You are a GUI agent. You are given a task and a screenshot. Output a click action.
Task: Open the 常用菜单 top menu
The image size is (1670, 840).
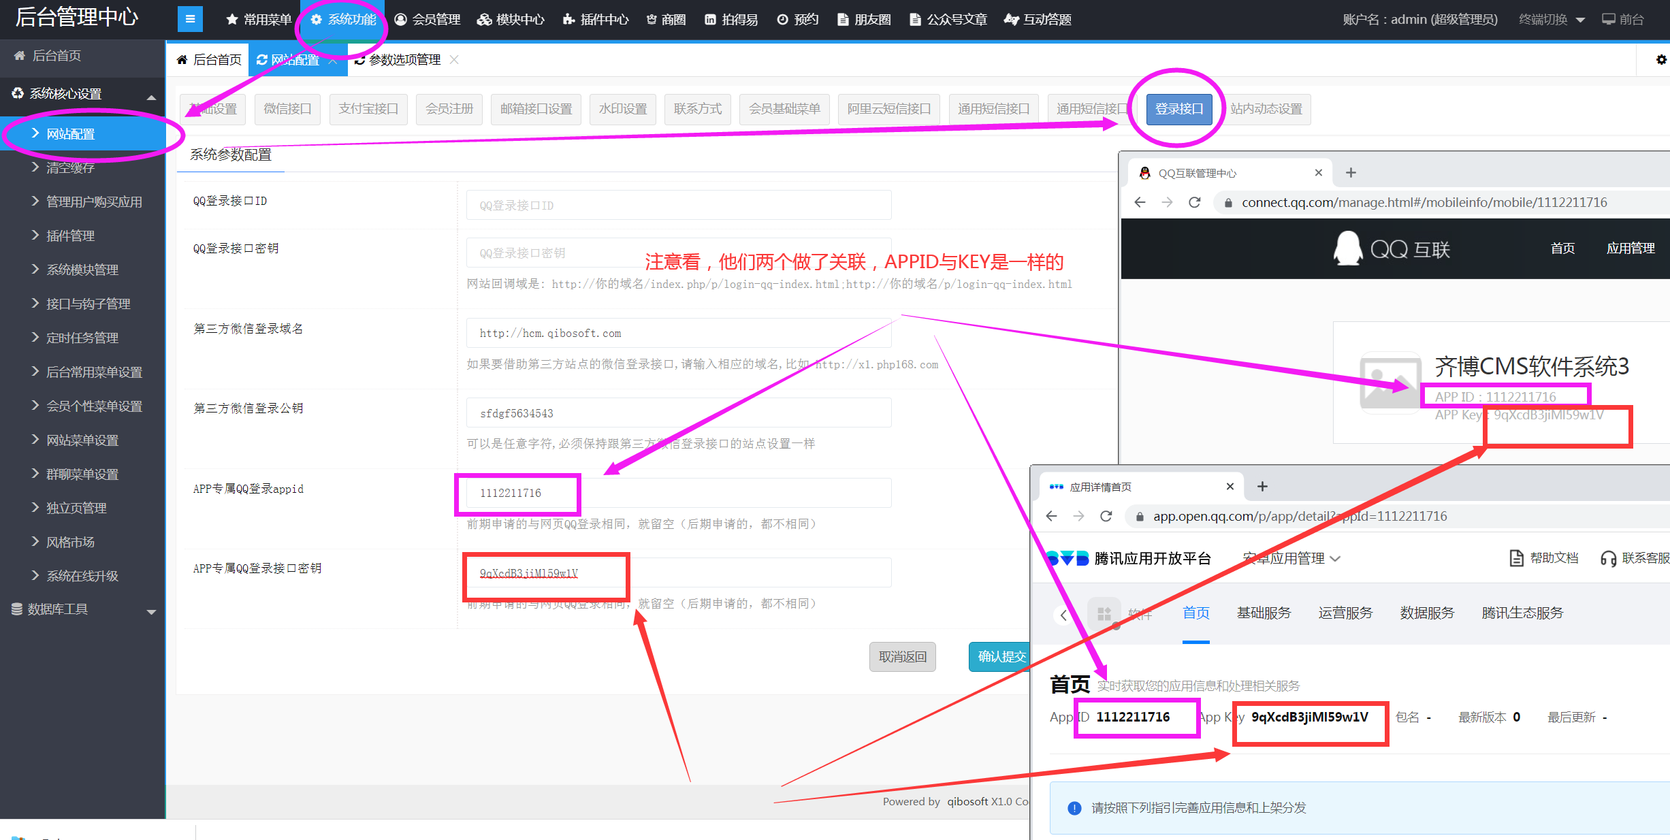[x=259, y=20]
